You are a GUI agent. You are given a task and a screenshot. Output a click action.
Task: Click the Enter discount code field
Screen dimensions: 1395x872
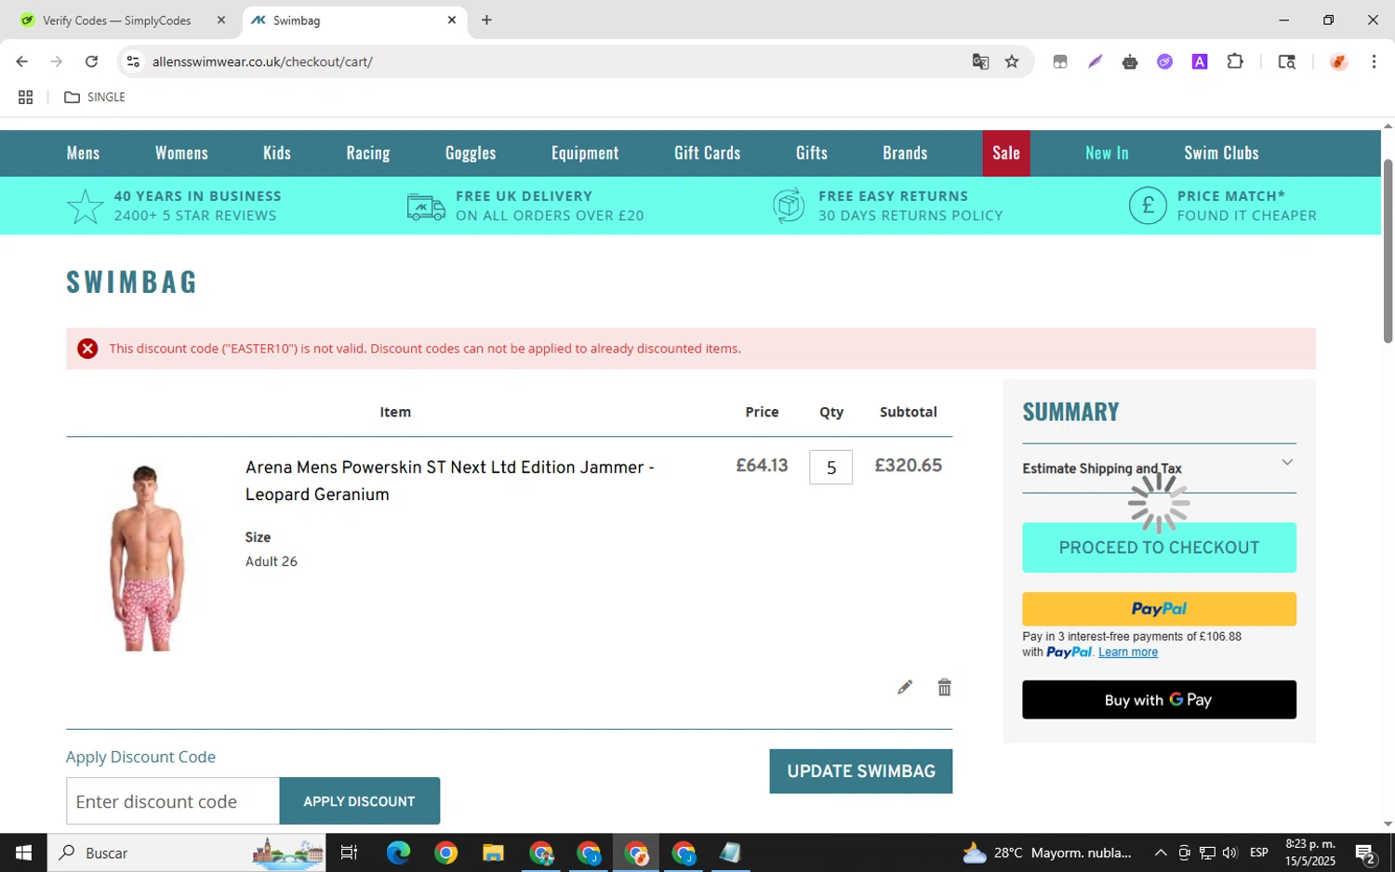pos(172,801)
